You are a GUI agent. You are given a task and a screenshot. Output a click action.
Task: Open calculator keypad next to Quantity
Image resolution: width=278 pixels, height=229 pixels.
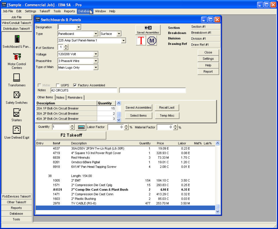[81, 127]
